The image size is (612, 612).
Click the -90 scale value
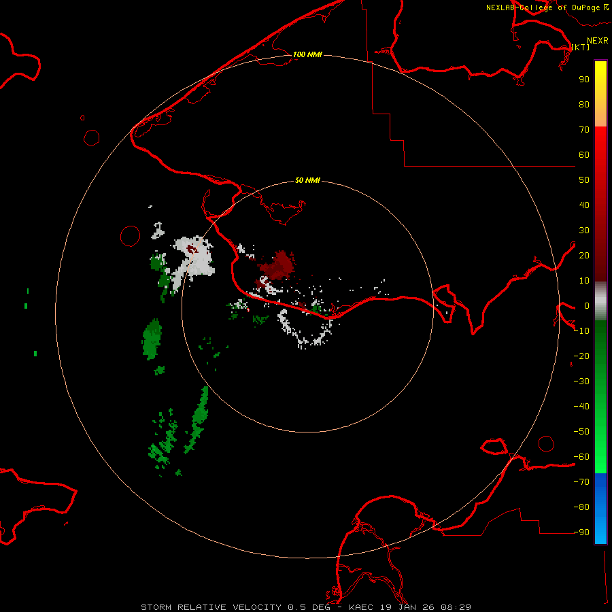point(581,532)
